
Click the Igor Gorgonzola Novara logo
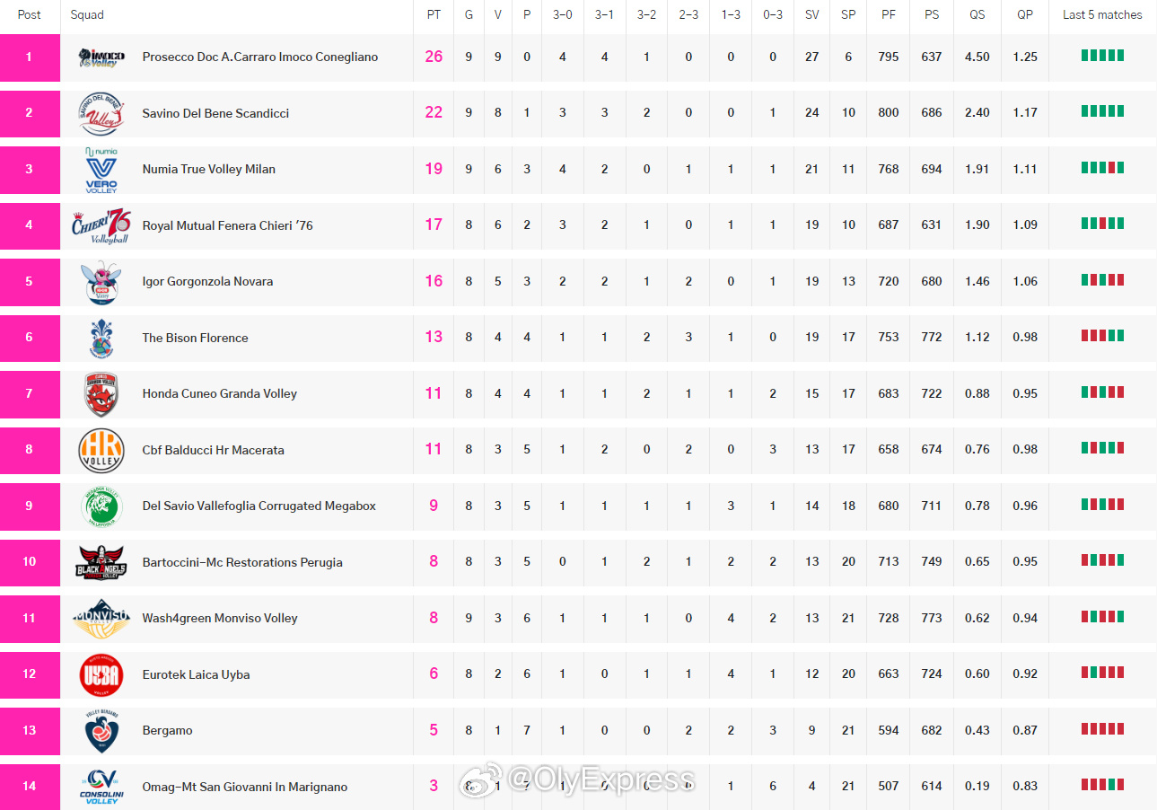pos(101,282)
